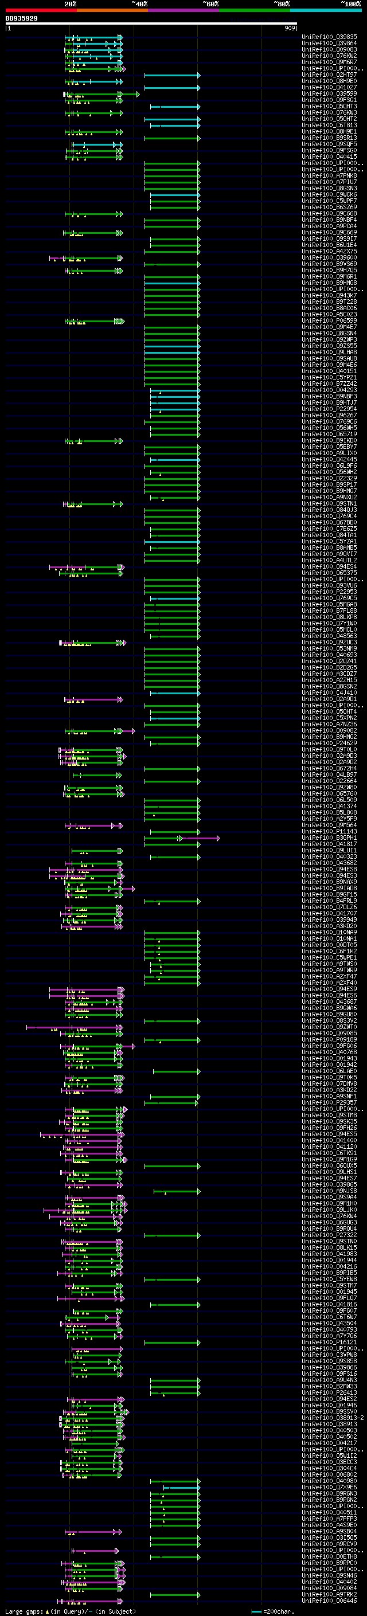The height and width of the screenshot is (1616, 367).
Task: Click hit label UniRef100_A4ZX75
Action: (x=329, y=252)
